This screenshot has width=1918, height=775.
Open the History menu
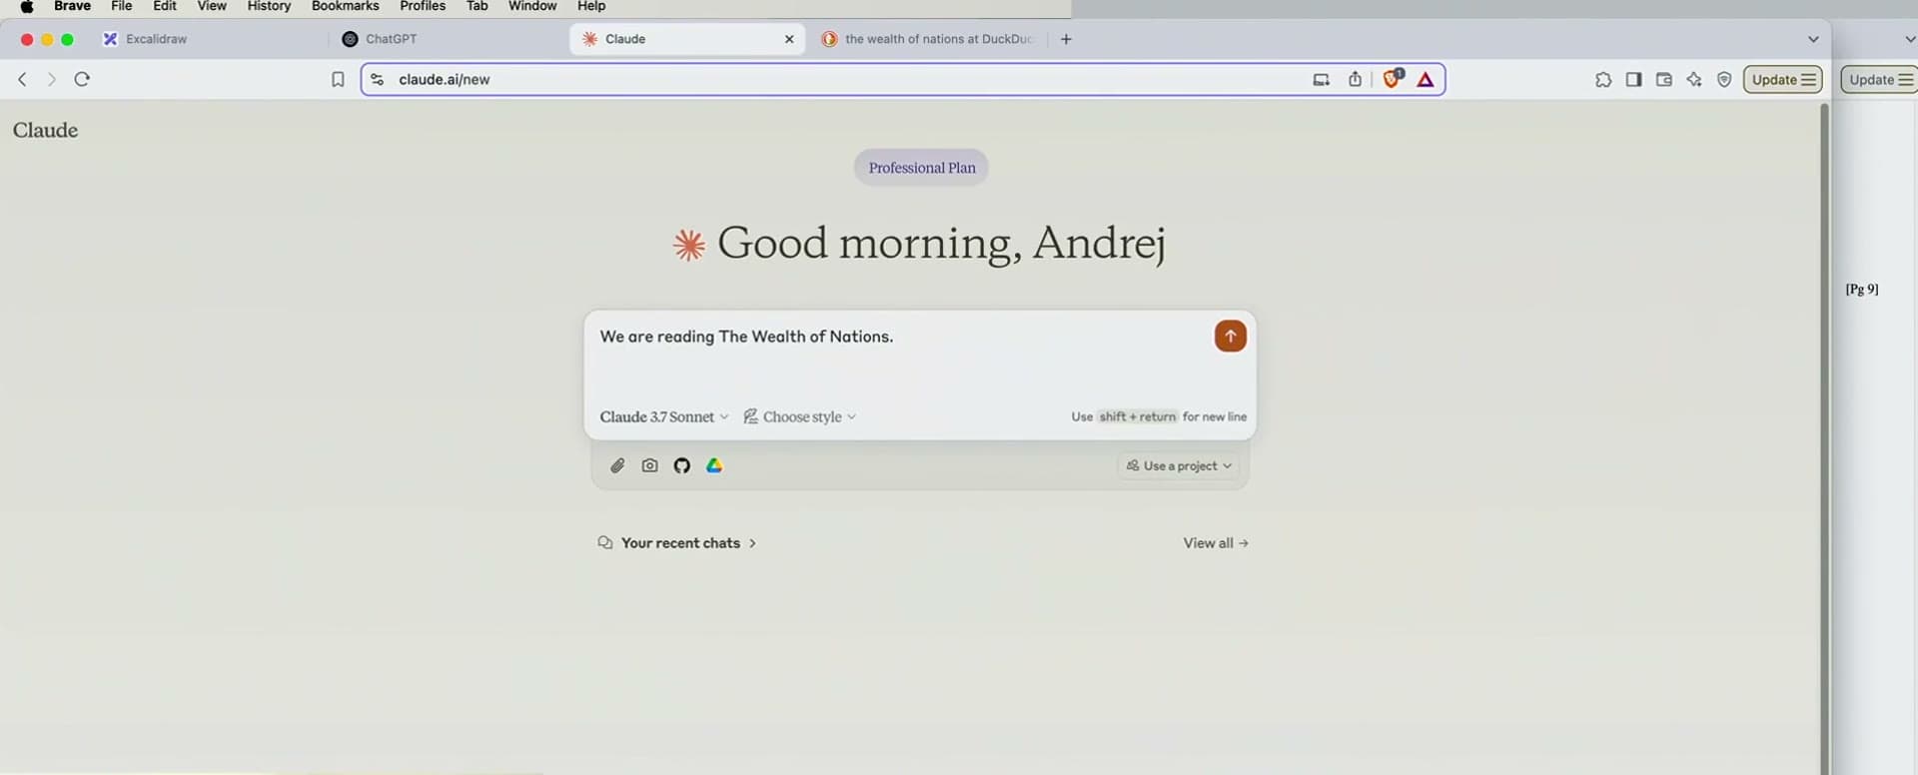pyautogui.click(x=269, y=6)
